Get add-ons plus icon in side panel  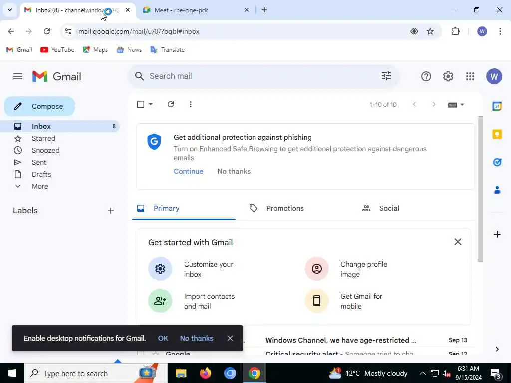[x=497, y=234]
